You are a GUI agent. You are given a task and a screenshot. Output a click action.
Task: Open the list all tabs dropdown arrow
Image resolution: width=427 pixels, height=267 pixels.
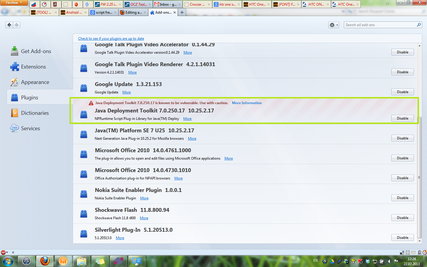click(388, 4)
